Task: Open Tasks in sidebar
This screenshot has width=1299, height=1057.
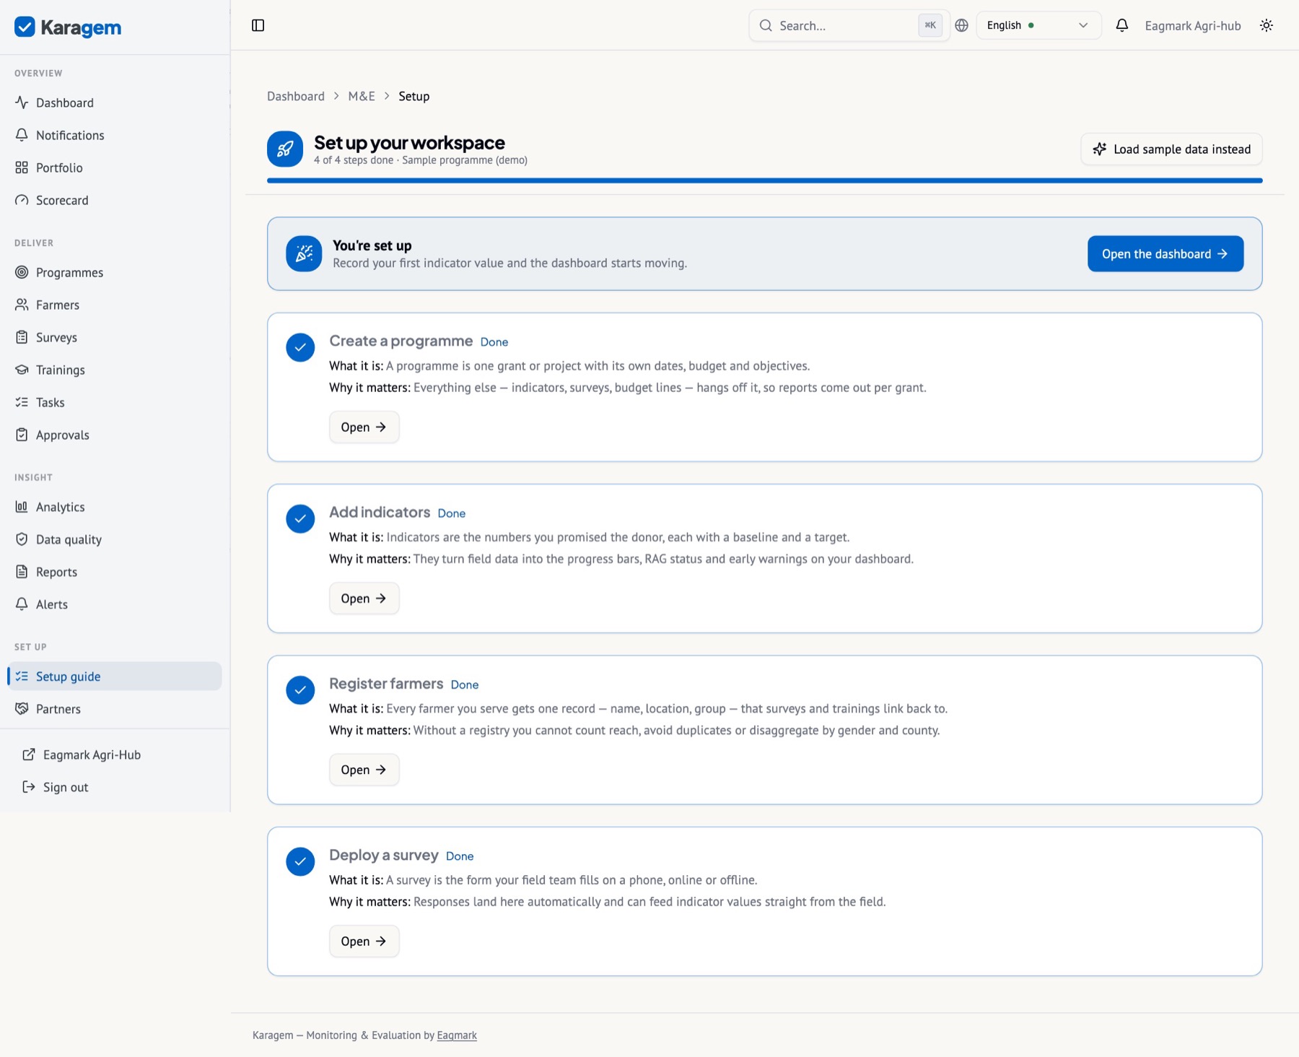Action: tap(115, 402)
